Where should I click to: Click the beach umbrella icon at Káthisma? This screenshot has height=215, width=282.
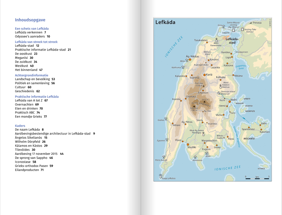[x=183, y=67]
